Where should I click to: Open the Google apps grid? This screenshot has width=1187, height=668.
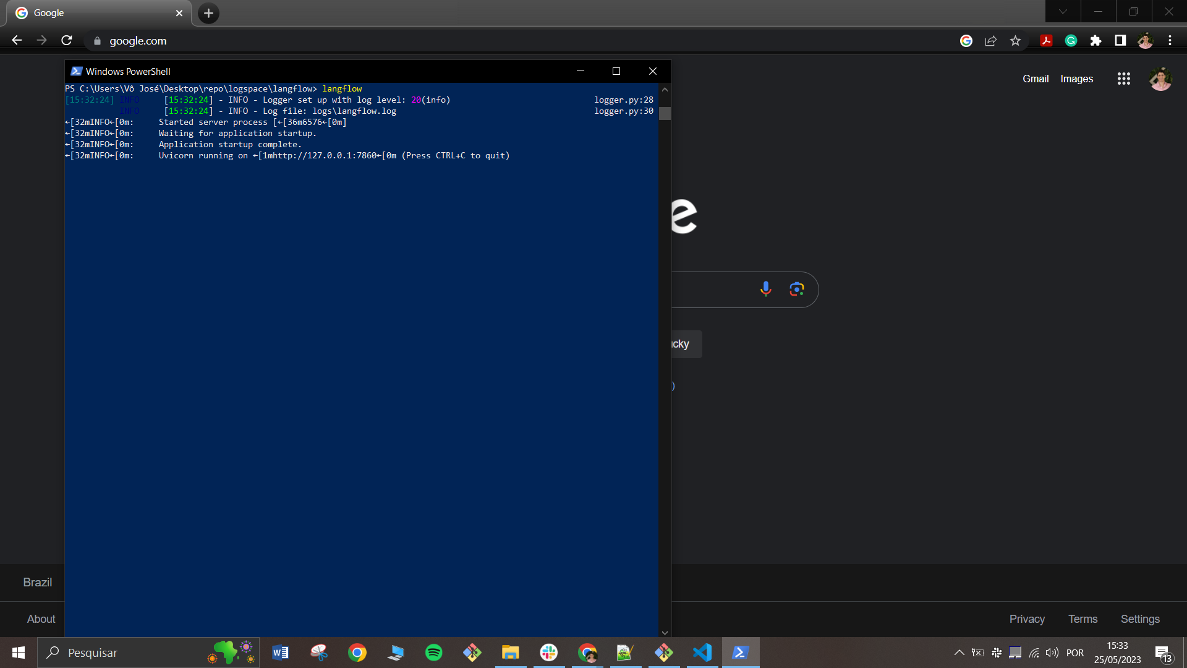[1123, 79]
